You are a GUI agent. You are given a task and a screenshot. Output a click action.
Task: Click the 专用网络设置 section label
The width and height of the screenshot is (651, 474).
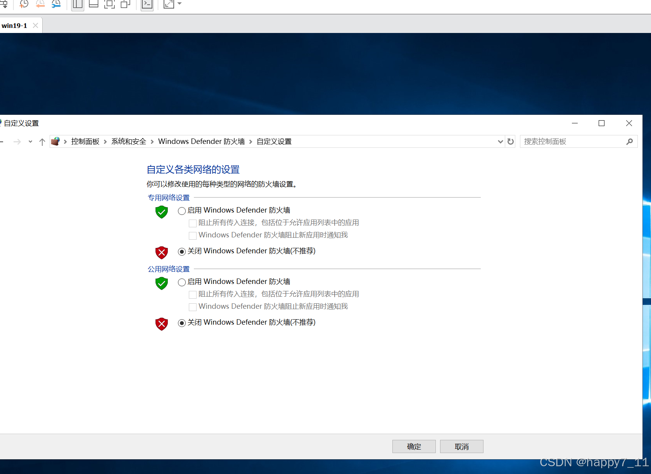[169, 198]
